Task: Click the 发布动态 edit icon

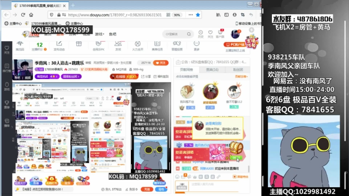Action: (x=59, y=46)
